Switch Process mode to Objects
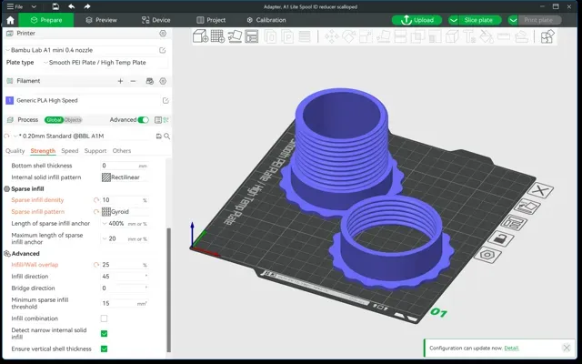 73,119
